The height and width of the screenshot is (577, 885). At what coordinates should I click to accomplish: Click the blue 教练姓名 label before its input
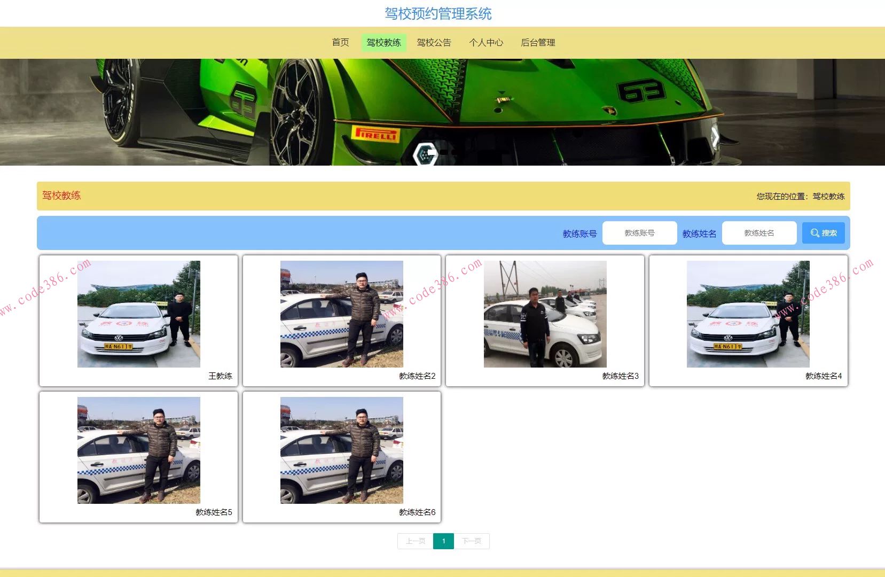coord(699,234)
